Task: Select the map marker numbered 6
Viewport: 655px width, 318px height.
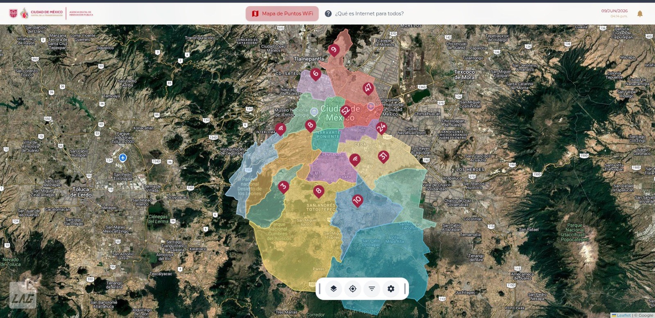Action: tap(315, 74)
